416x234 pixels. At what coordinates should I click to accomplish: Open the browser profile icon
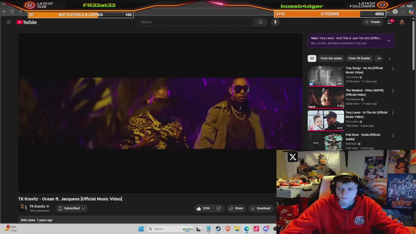[395, 12]
